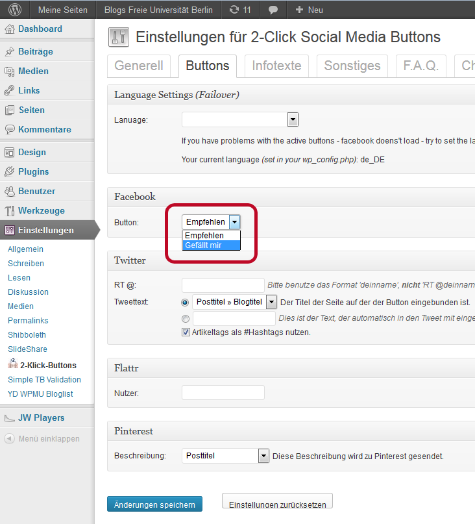Click the Plugins plug icon
Image resolution: width=475 pixels, height=524 pixels.
(10, 172)
